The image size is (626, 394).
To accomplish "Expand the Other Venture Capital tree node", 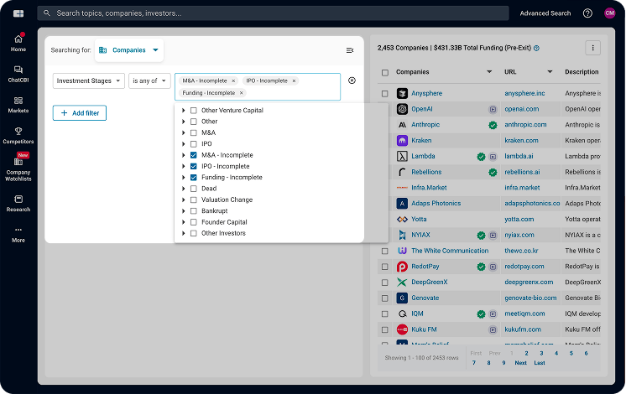I will point(184,111).
